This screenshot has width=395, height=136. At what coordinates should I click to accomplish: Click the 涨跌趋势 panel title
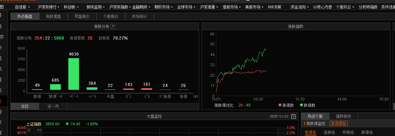click(295, 27)
